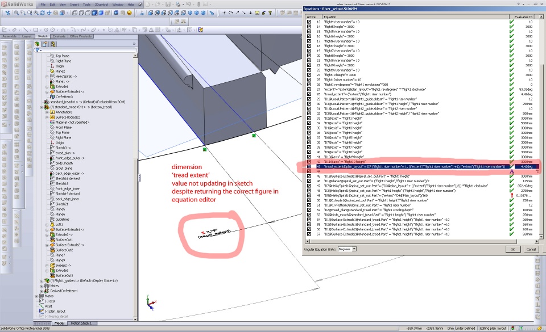Toggle Active checkbox of equation 33
The image size is (546, 332).
coord(309,118)
